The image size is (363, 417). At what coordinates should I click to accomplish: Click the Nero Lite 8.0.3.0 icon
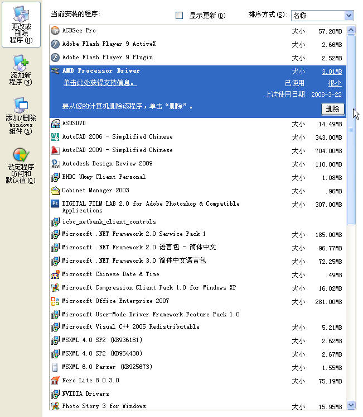click(x=55, y=381)
